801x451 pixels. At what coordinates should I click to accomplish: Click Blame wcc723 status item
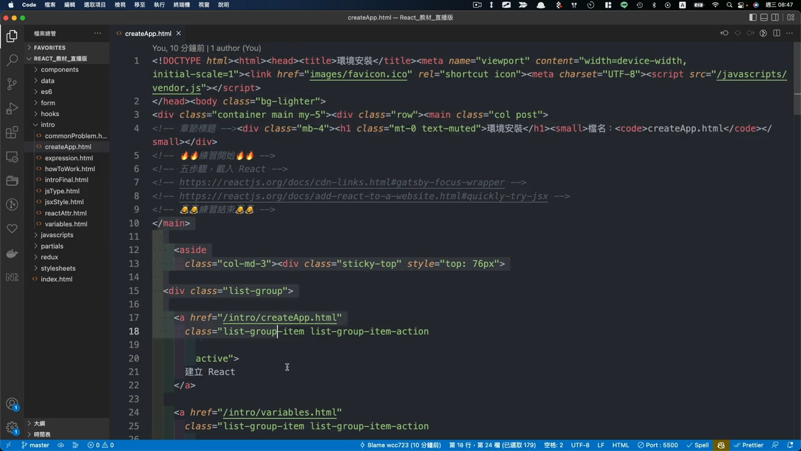point(400,445)
